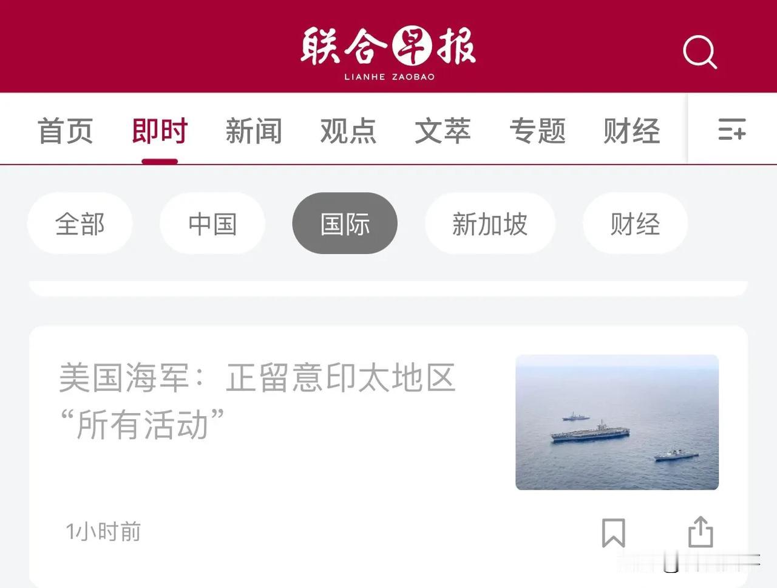Open the search magnifier icon
The height and width of the screenshot is (588, 777).
(x=700, y=52)
